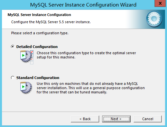Click the Detailed Configuration gear-and-notepad icon
This screenshot has width=167, height=127.
(x=26, y=56)
